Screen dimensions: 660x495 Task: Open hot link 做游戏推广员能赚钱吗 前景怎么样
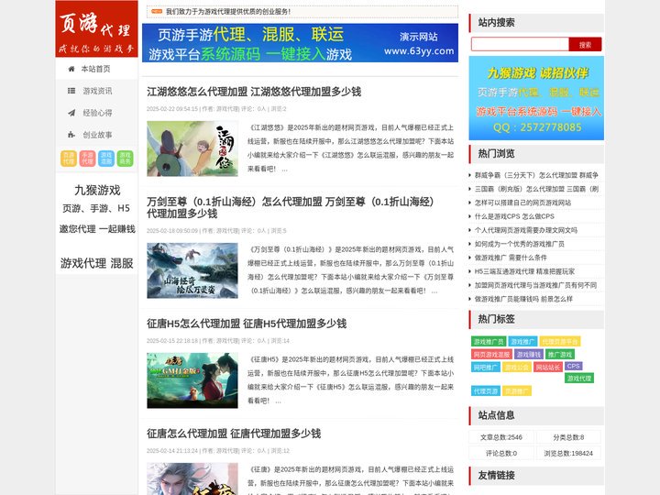coord(523,299)
